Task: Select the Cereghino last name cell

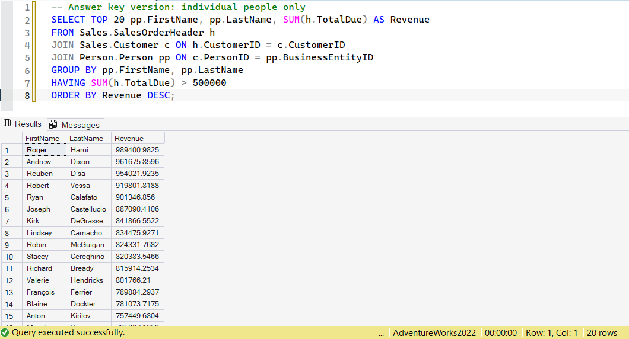Action: coord(88,257)
